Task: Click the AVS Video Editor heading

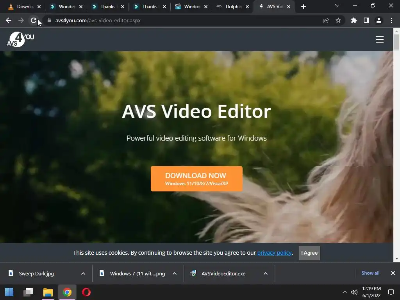Action: tap(196, 111)
